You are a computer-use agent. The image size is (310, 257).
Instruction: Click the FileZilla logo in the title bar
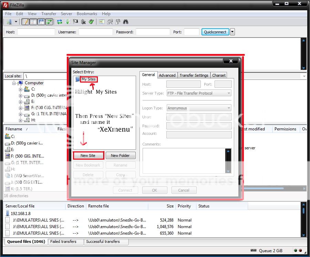tap(6, 5)
